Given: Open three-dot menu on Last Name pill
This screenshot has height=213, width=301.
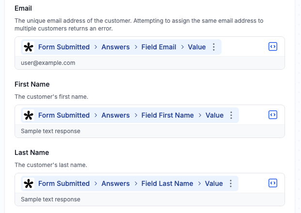Looking at the screenshot, I should (x=231, y=183).
